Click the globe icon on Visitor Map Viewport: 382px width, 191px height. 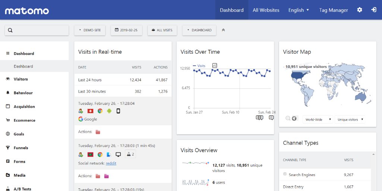point(294,118)
